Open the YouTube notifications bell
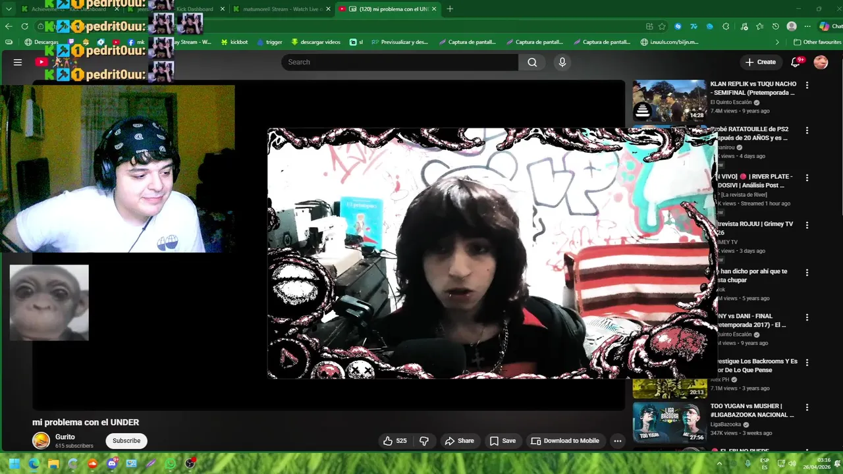Viewport: 843px width, 474px height. [796, 62]
